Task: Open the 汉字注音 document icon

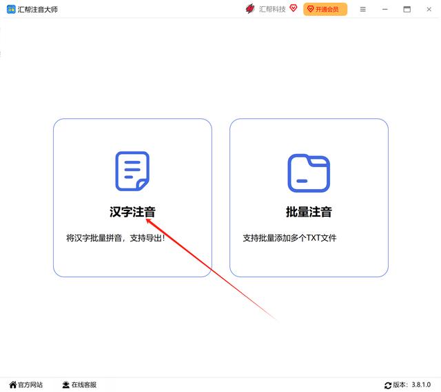Action: coord(132,171)
